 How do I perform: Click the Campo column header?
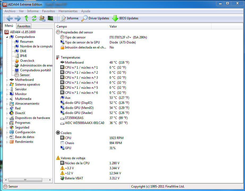81,26
